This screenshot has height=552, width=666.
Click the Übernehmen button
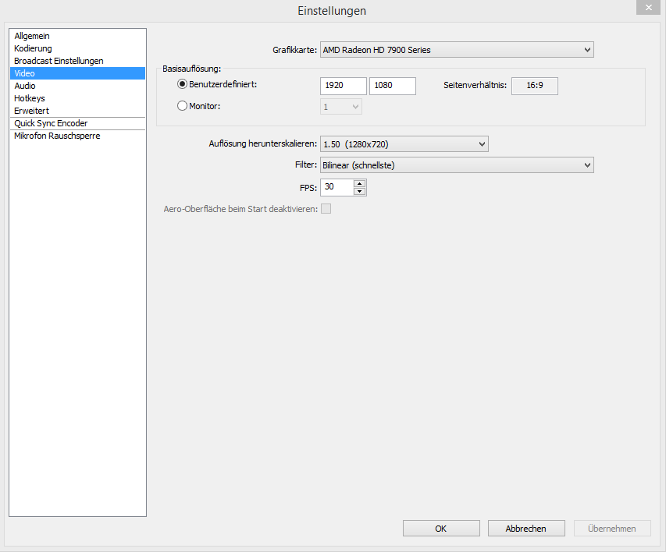click(x=612, y=529)
